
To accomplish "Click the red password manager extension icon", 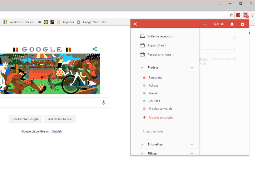I will point(238,15).
